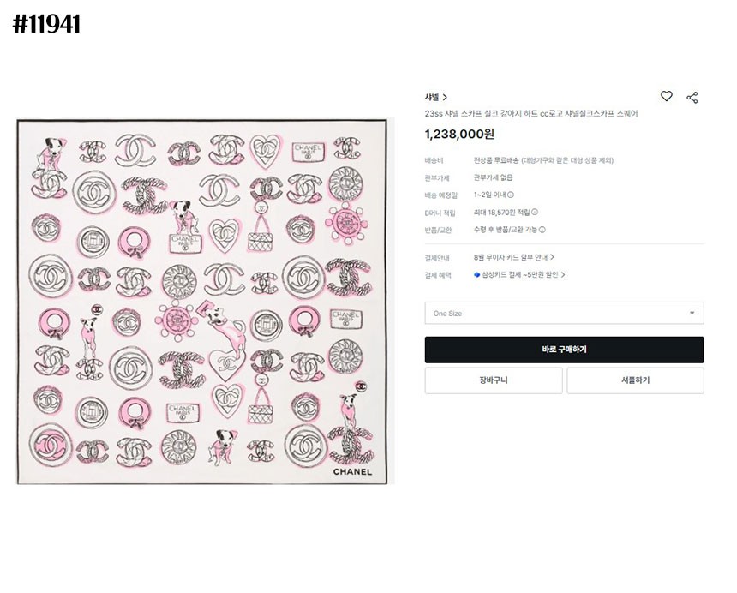
Task: Click the blue Samsung card icon
Action: pos(477,275)
